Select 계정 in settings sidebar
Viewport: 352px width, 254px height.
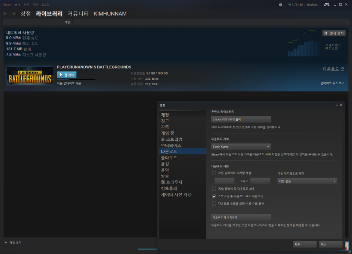[x=183, y=115]
